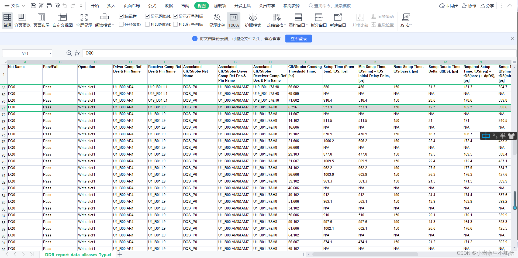The width and height of the screenshot is (518, 258).
Task: Click the Login Now (立即登录) button
Action: coord(299,39)
